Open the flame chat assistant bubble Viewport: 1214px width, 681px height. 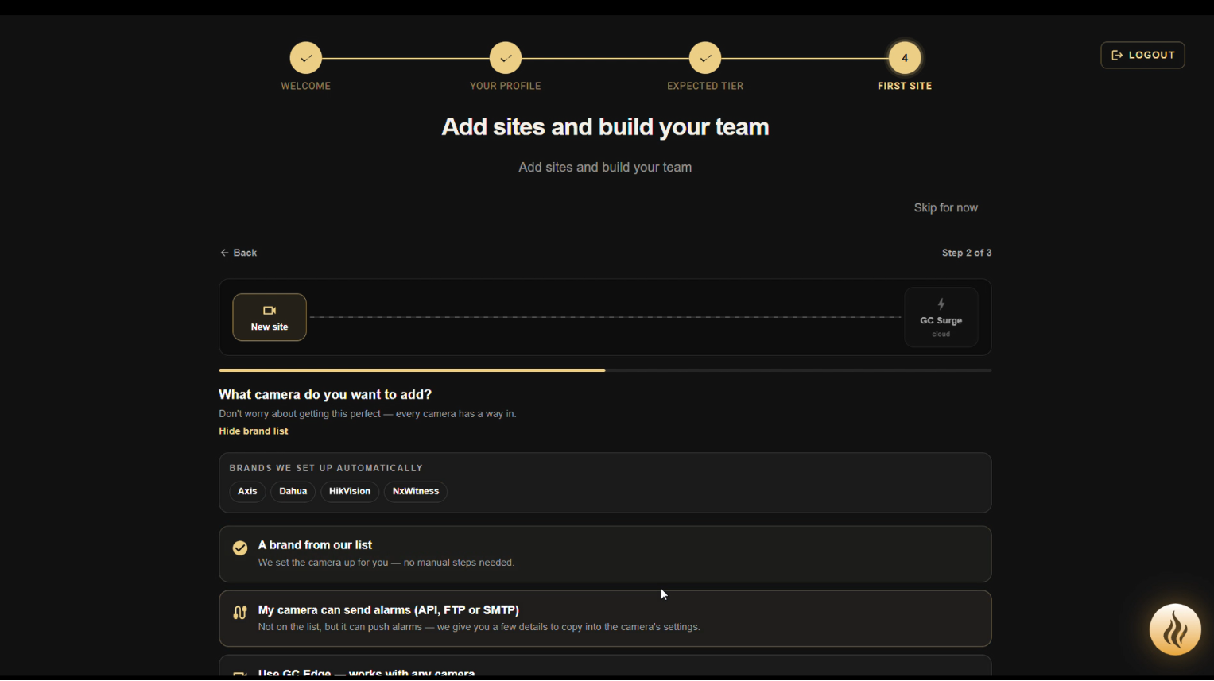1175,629
